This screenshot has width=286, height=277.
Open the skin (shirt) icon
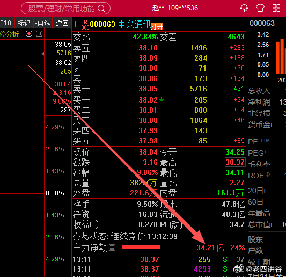[x=260, y=8]
